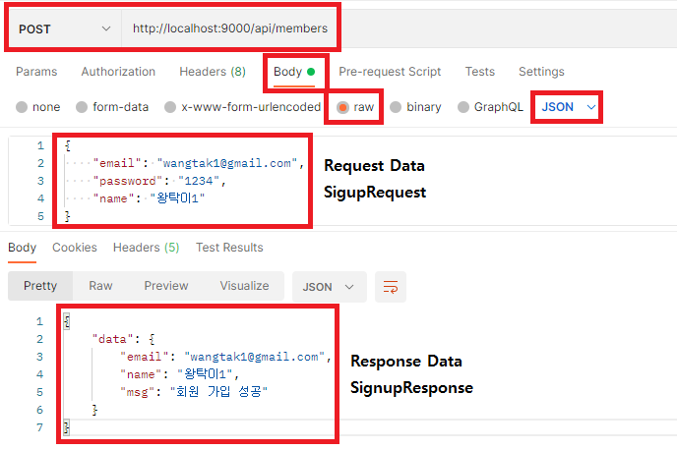Screen dimensions: 677x450
Task: Select the response Body tab
Action: click(22, 248)
